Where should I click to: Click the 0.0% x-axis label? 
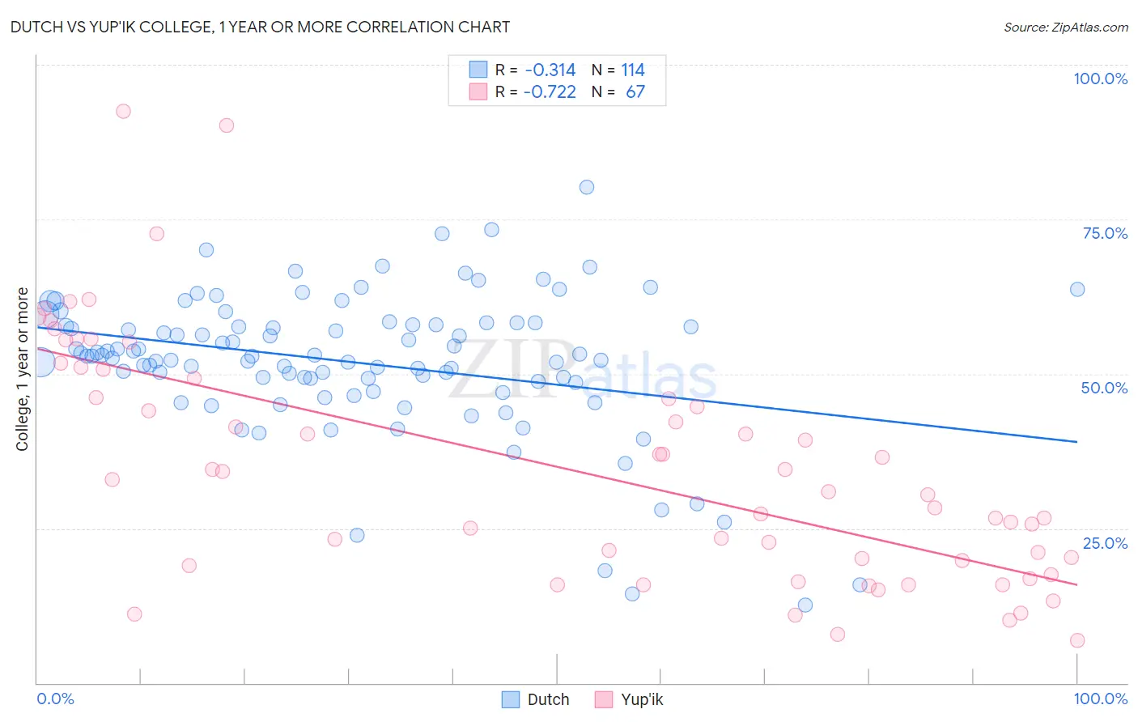(x=55, y=699)
